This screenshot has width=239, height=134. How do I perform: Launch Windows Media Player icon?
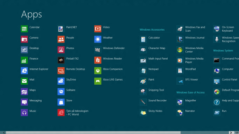click(180, 60)
